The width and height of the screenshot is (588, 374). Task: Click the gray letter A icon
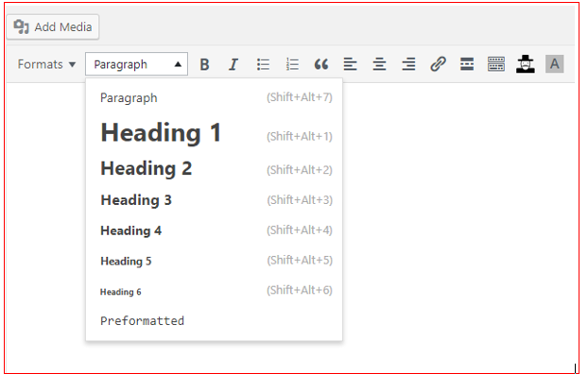[555, 63]
